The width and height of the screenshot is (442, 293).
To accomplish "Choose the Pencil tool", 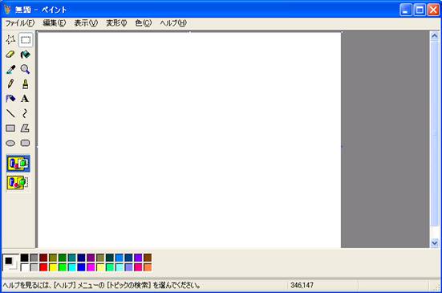I will pos(10,83).
